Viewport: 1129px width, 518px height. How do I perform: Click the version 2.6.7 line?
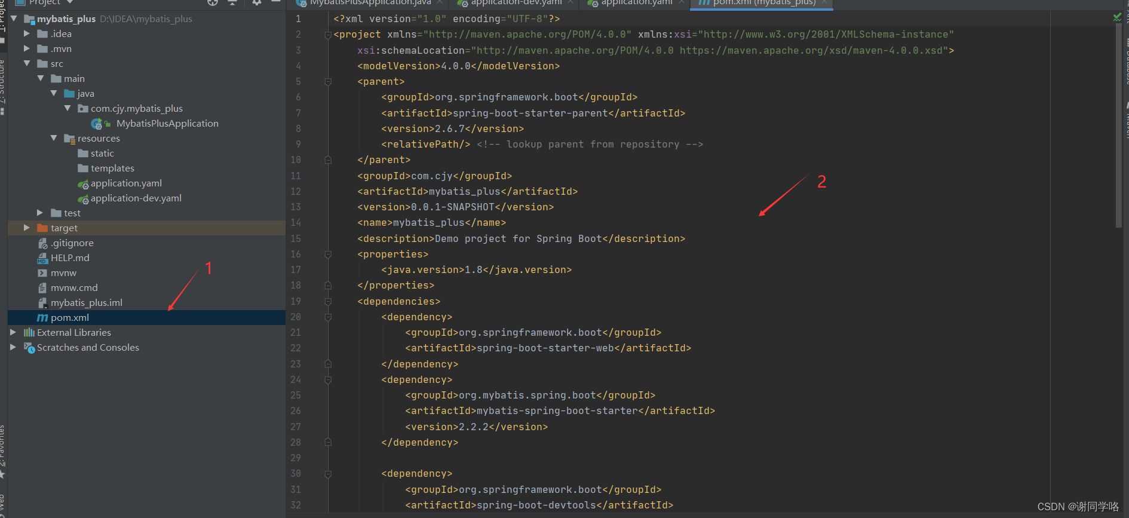pyautogui.click(x=452, y=128)
